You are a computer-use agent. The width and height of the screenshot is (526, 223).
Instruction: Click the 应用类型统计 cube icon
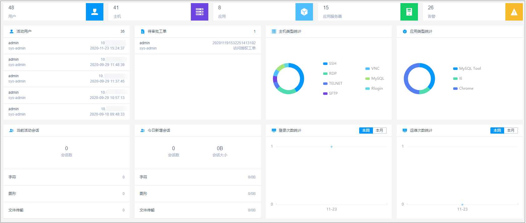(x=405, y=31)
